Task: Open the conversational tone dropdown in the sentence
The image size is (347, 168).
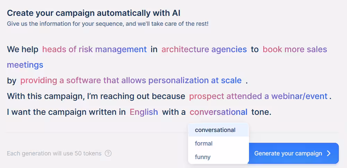Action: click(218, 112)
